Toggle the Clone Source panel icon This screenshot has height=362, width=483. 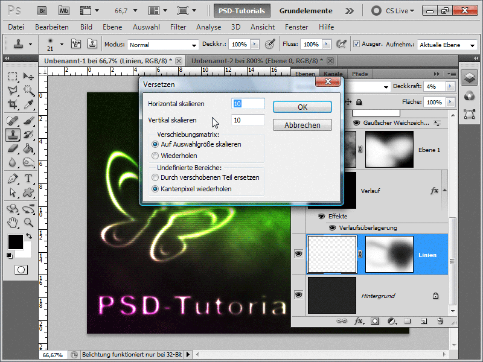[92, 44]
